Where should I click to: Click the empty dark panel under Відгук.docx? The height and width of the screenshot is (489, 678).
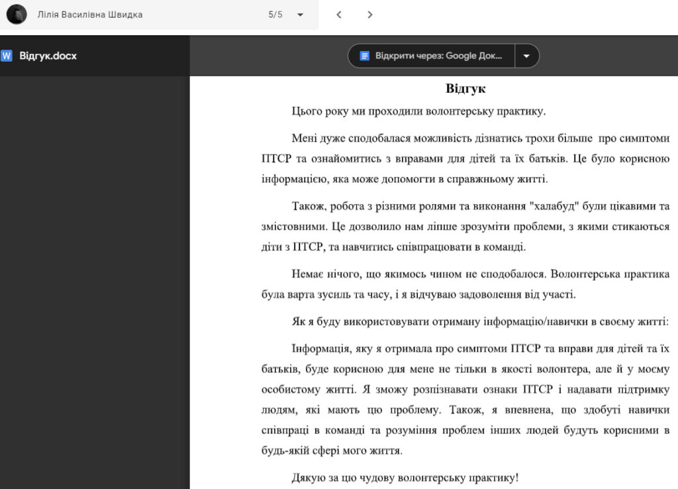(95, 278)
